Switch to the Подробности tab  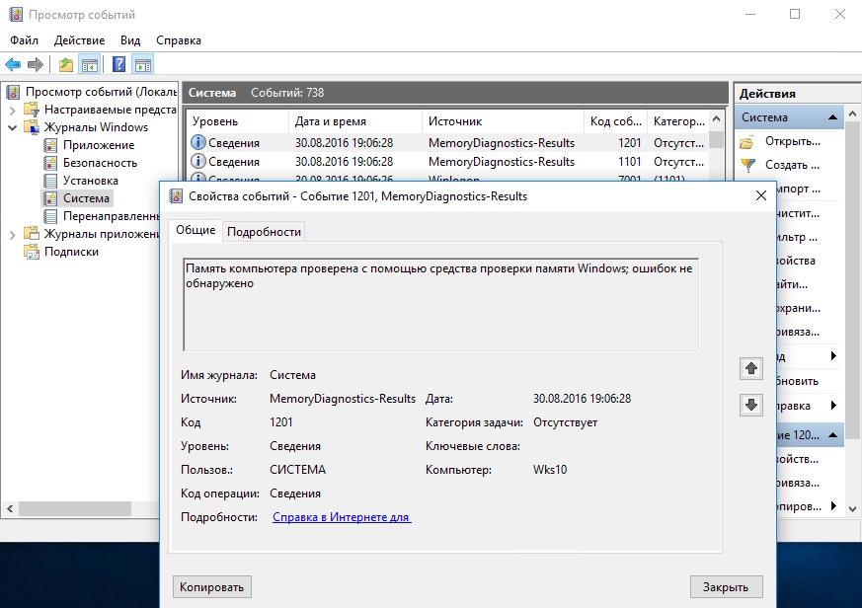click(x=264, y=231)
